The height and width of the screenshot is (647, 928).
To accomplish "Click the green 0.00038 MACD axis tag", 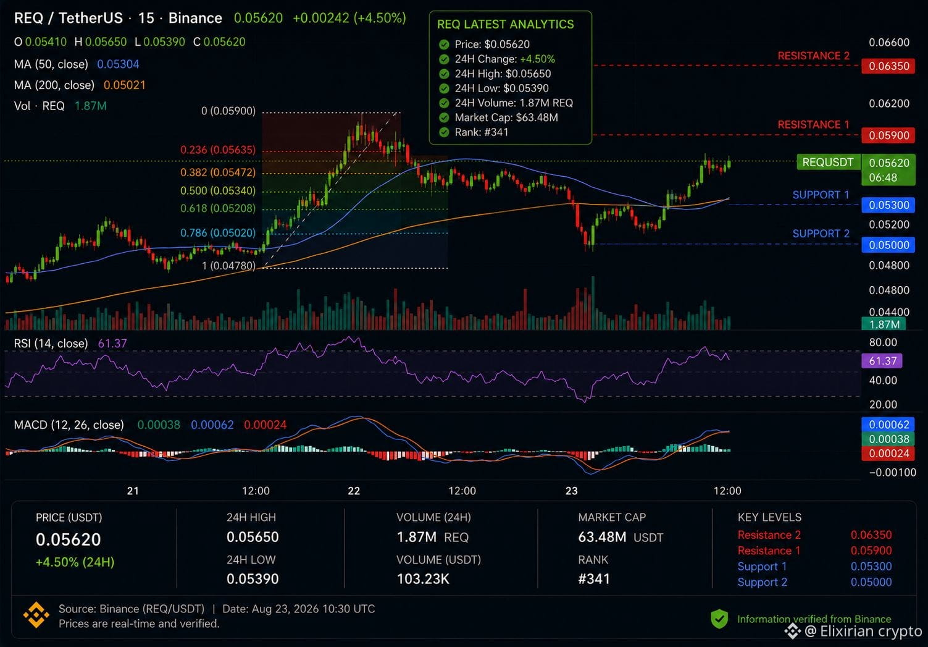I will click(888, 439).
